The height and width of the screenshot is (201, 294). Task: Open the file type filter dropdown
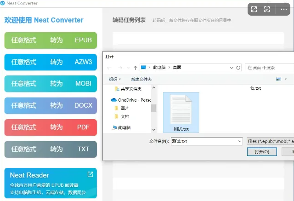[x=271, y=141]
